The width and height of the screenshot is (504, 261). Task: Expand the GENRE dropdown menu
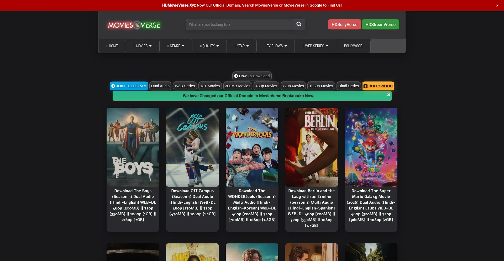click(x=176, y=46)
